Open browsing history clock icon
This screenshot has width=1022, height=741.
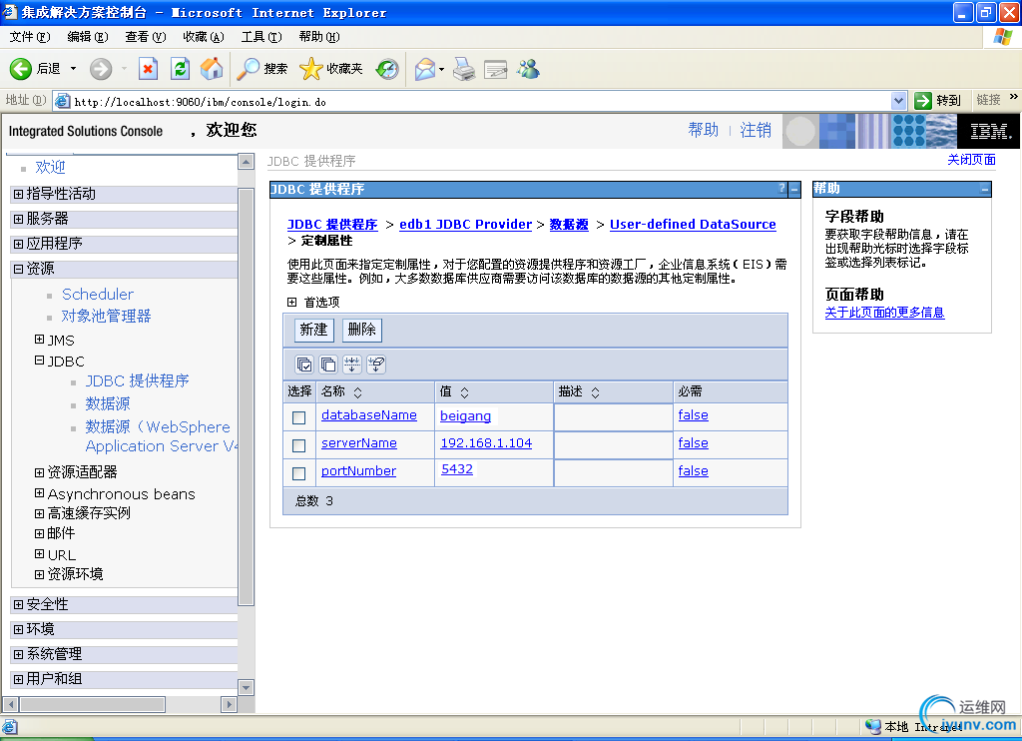pos(387,69)
